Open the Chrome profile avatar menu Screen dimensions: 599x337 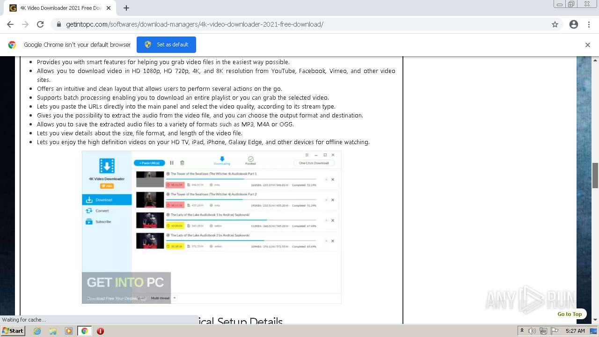click(574, 24)
